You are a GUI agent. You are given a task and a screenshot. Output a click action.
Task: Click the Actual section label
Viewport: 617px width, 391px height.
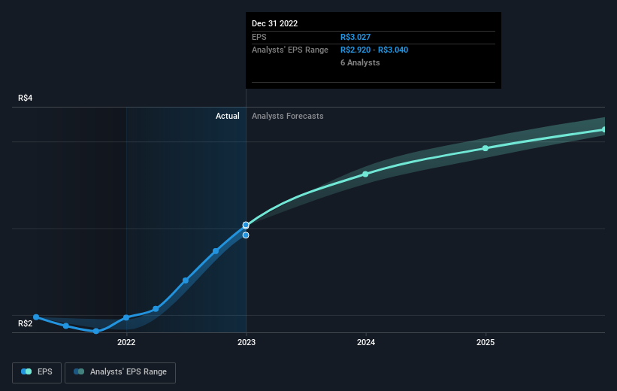click(x=228, y=116)
